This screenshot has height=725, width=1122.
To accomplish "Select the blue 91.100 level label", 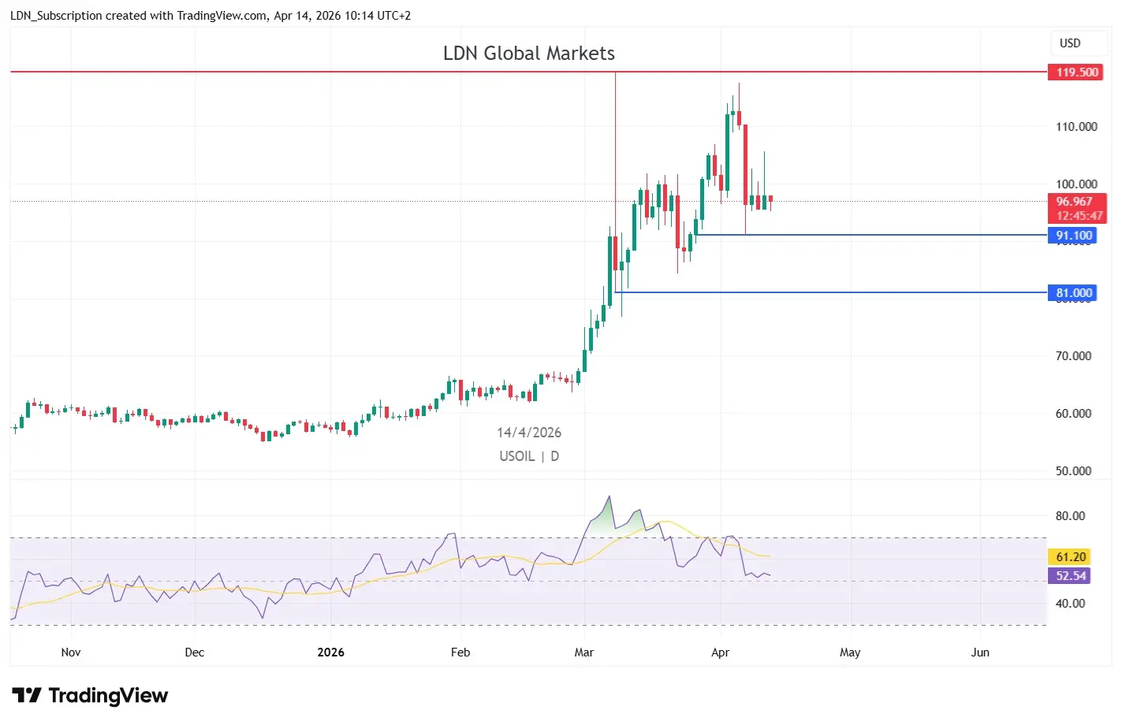I will pyautogui.click(x=1072, y=236).
